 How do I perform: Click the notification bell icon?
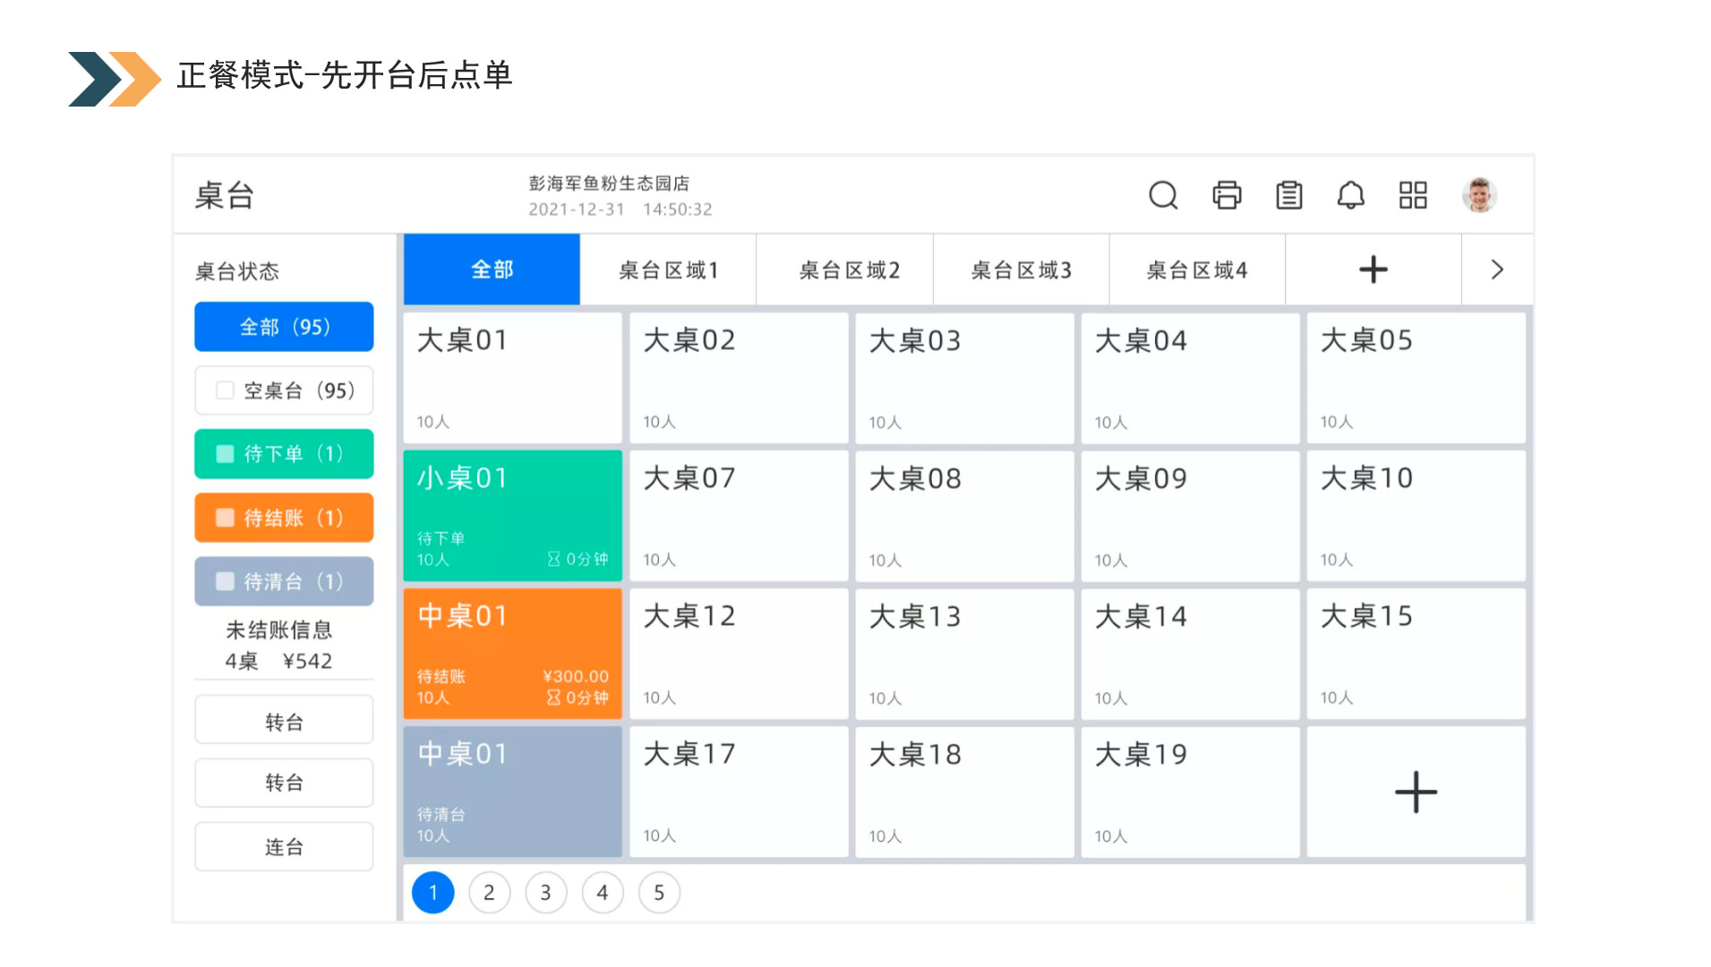click(1350, 195)
